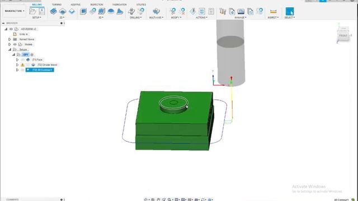The width and height of the screenshot is (358, 201).
Task: Click the Task Manager icon
Action: point(260,11)
